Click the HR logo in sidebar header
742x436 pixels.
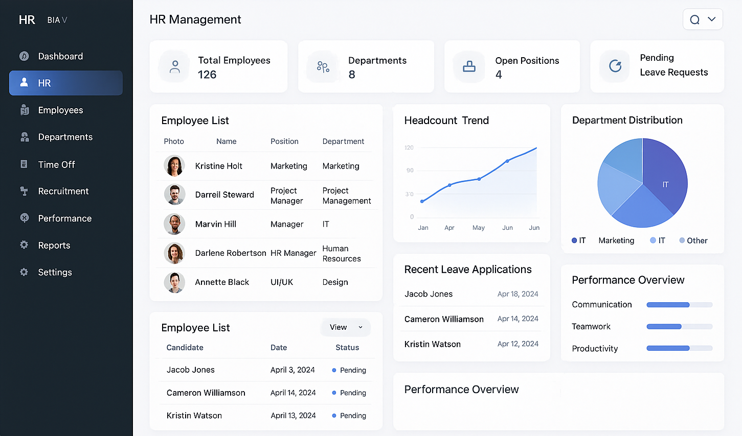27,20
